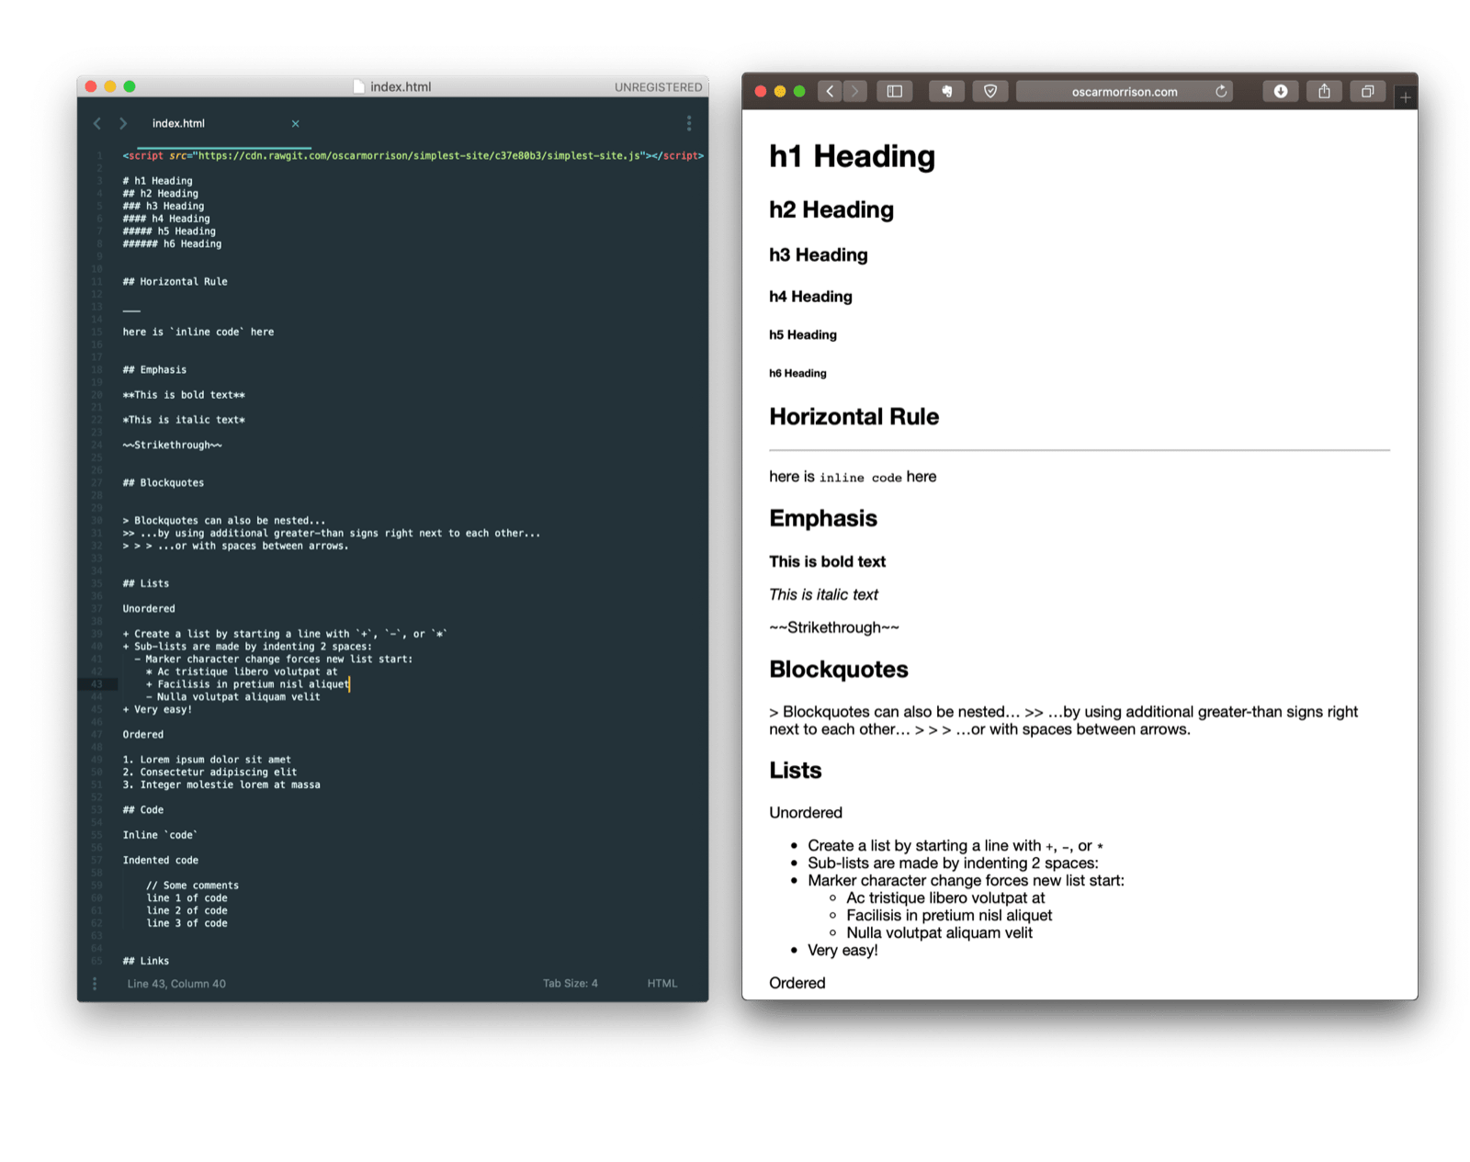
Task: Open the HTML syntax selector menu
Action: 661,983
